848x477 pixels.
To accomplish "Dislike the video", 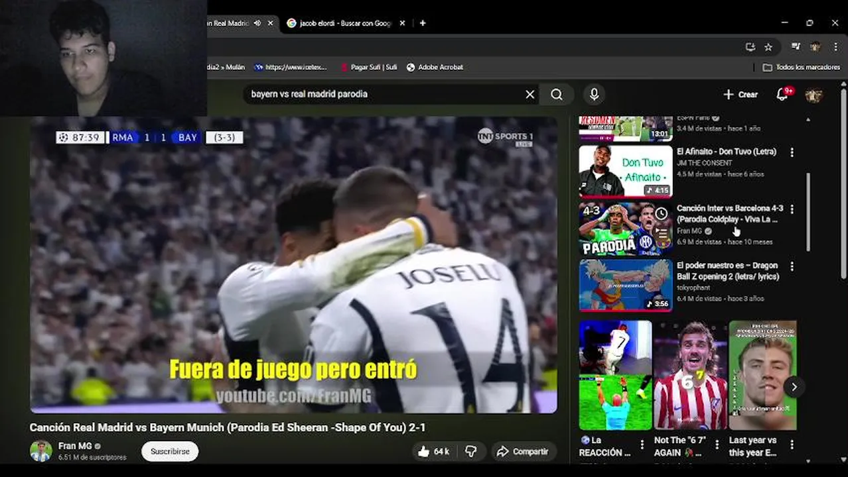I will 470,451.
